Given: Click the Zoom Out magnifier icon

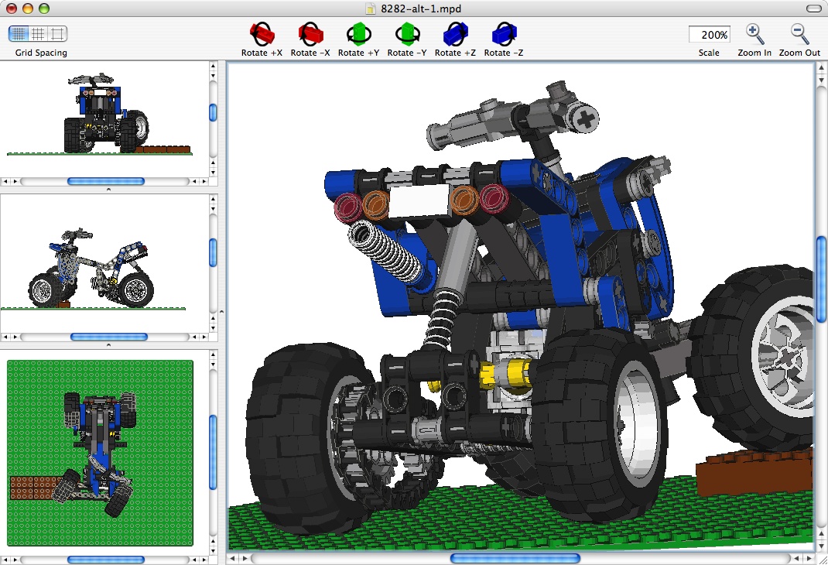Looking at the screenshot, I should point(799,34).
